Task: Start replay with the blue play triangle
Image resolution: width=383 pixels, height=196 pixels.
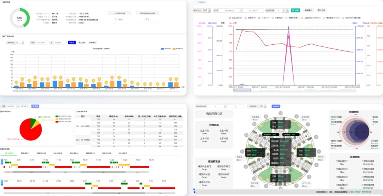Action: [195, 192]
